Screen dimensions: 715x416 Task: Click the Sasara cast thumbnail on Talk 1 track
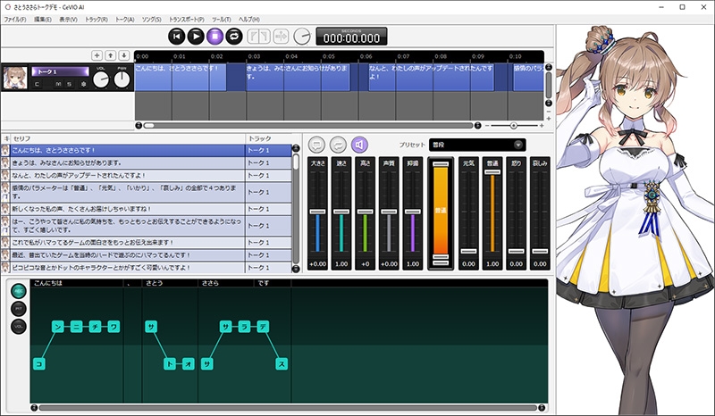(15, 78)
